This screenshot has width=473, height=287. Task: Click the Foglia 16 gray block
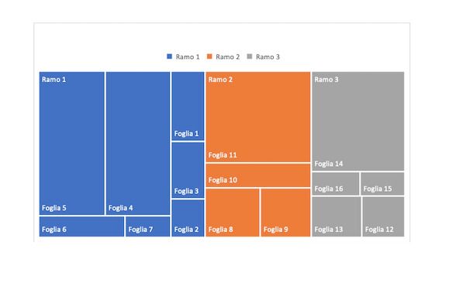(x=336, y=184)
